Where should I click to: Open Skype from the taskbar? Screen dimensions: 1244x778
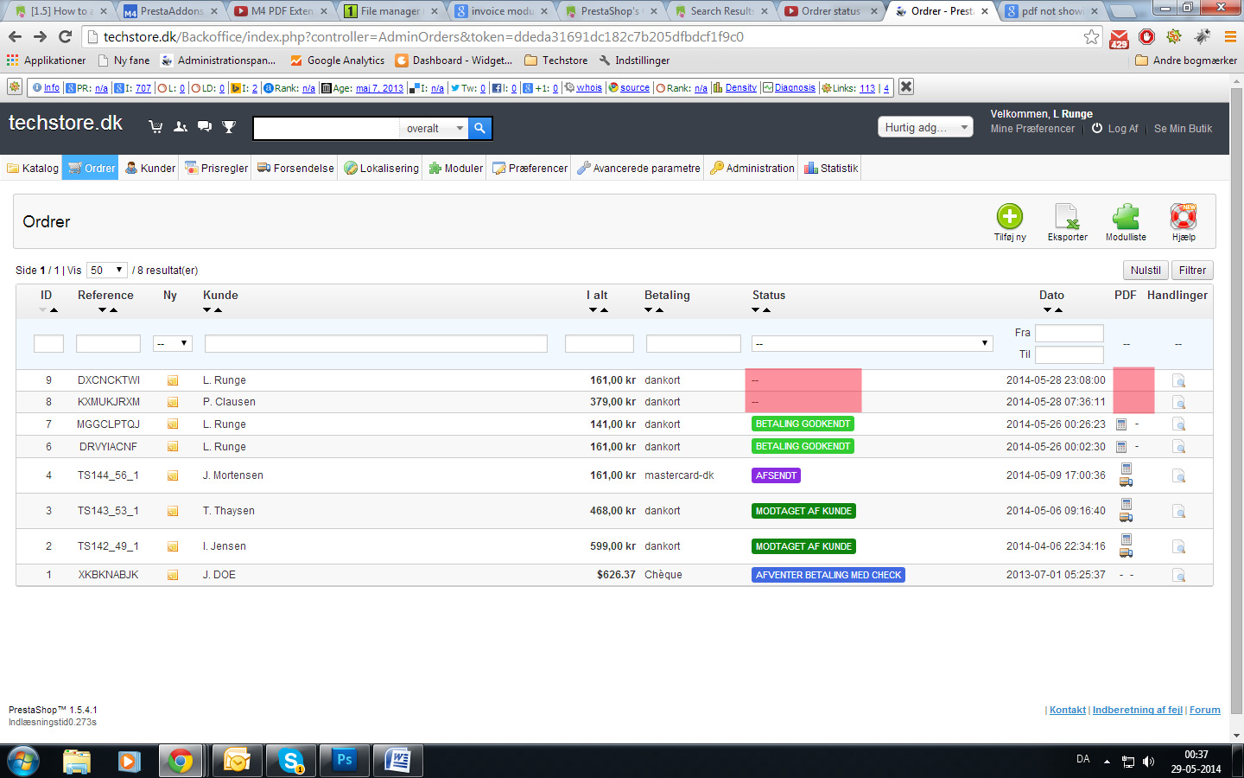[291, 760]
